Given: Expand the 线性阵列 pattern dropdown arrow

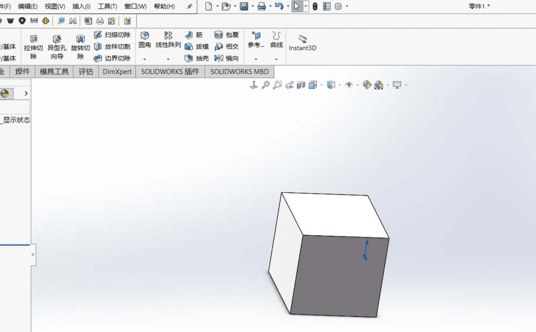Looking at the screenshot, I should 168,59.
